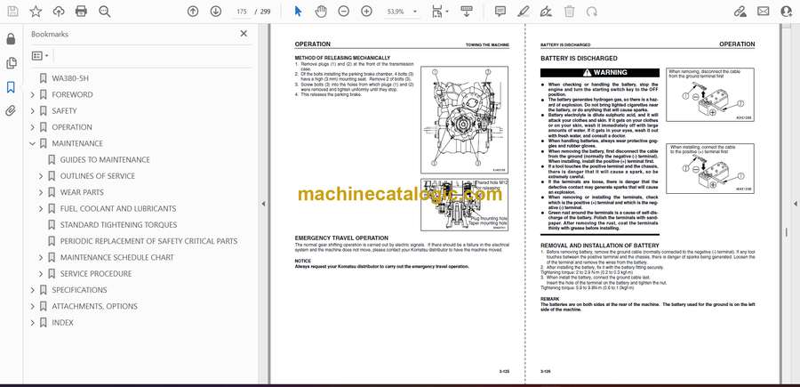
Task: Send file by email envelope icon
Action: coord(764,12)
